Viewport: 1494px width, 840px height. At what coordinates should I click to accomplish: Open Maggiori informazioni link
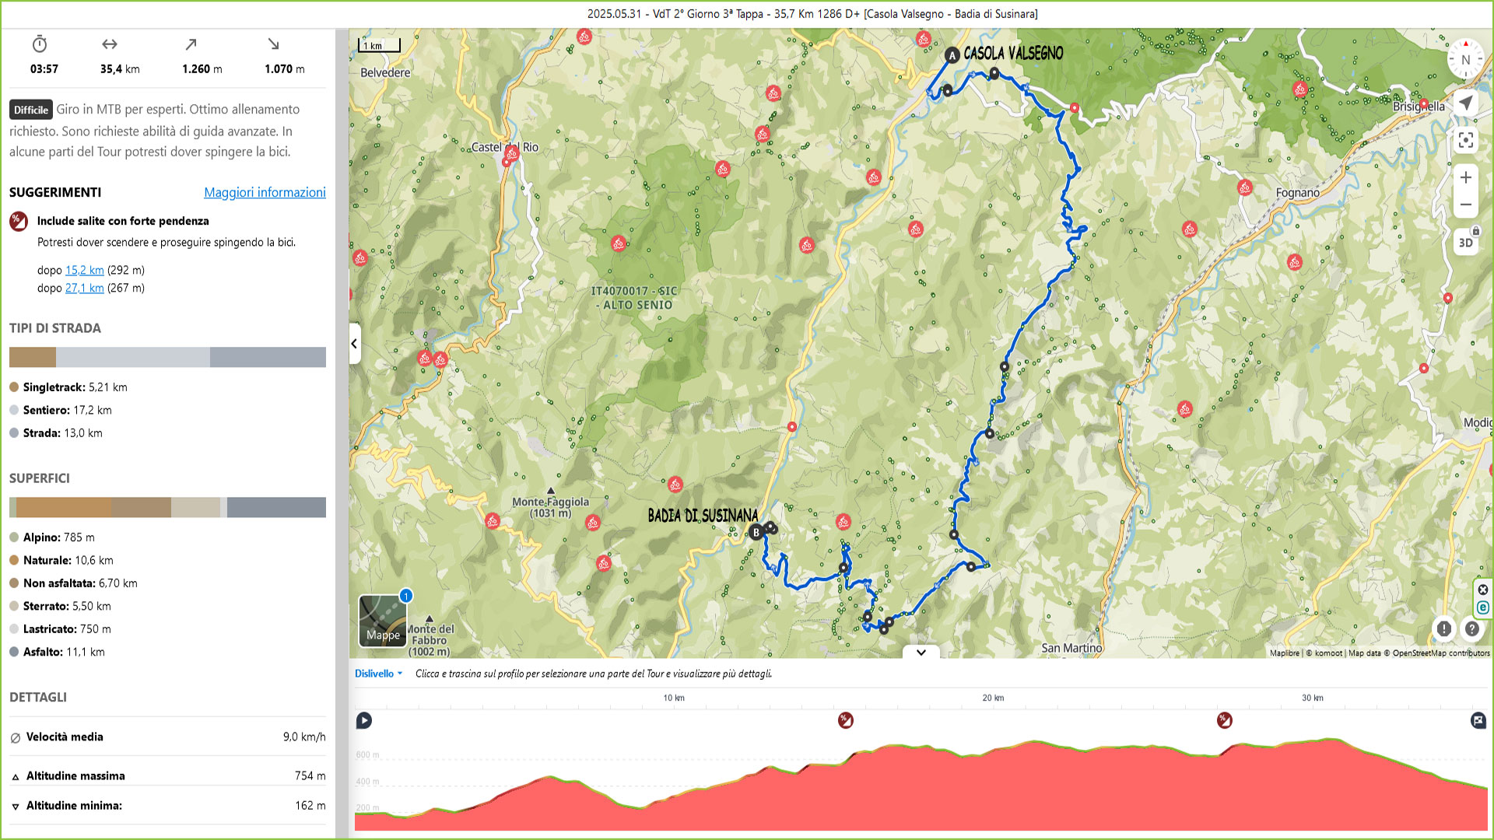click(265, 192)
